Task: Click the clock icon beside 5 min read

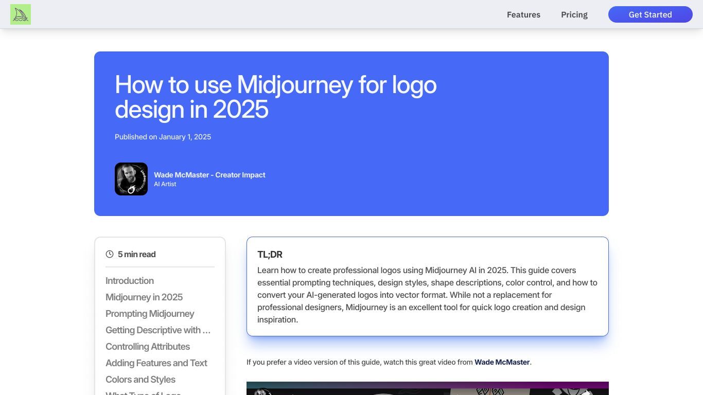Action: [110, 254]
